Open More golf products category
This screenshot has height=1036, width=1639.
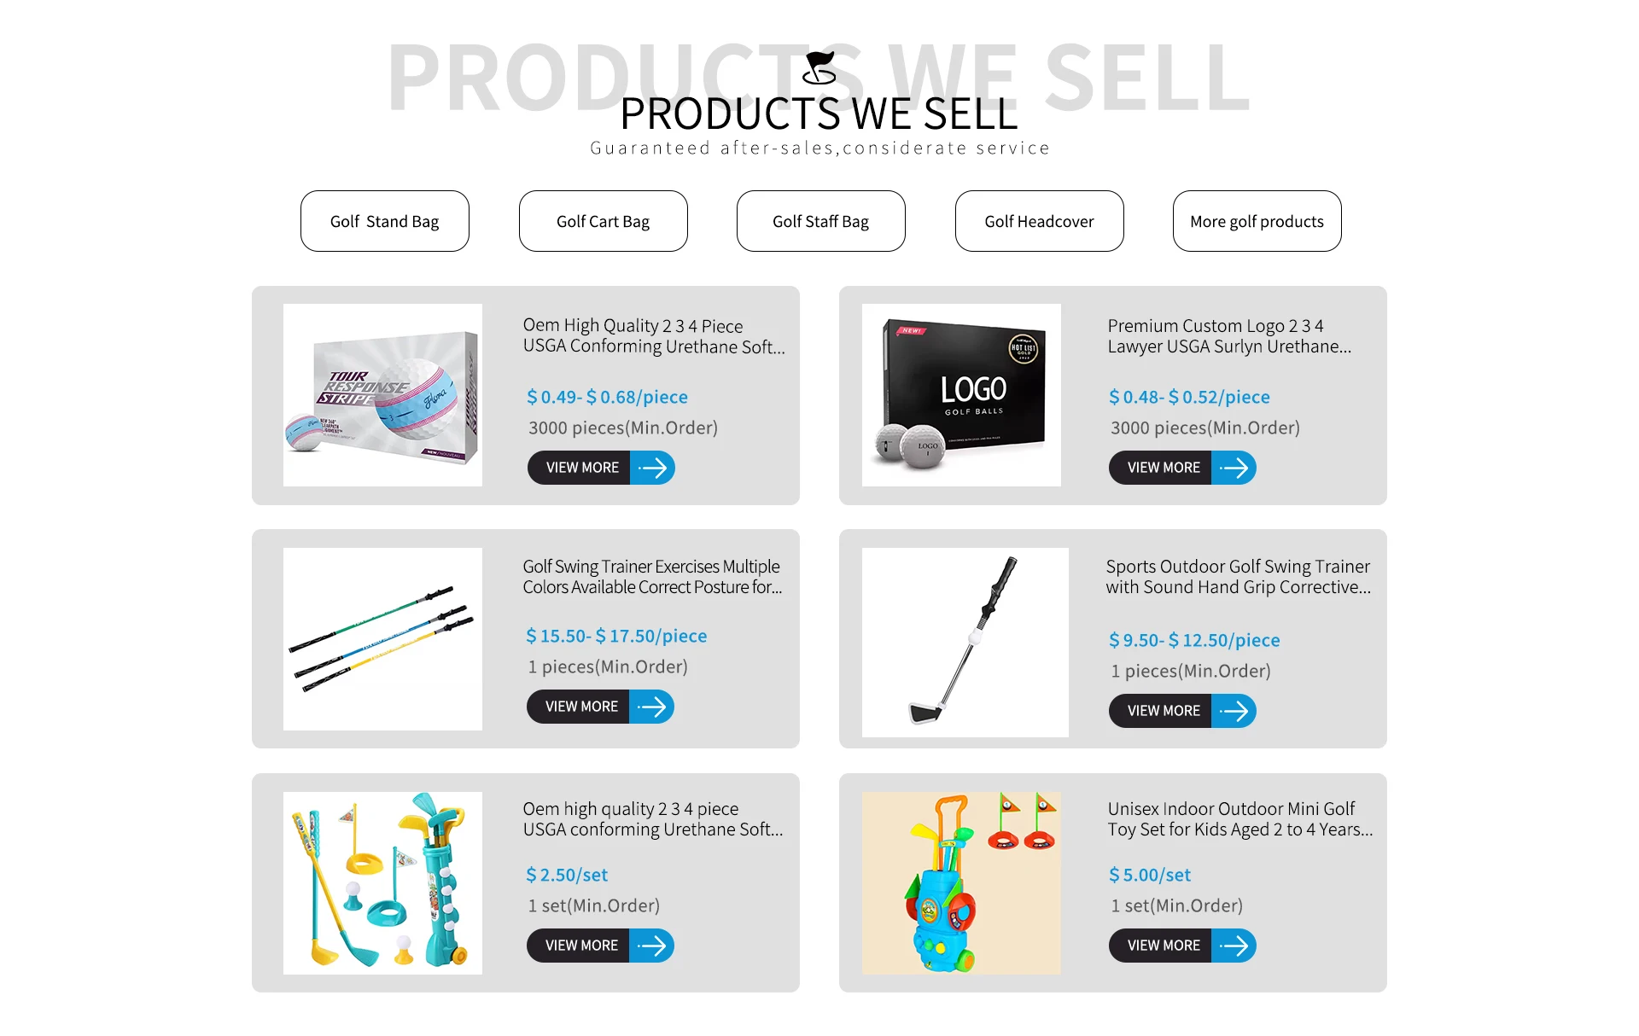(x=1257, y=221)
